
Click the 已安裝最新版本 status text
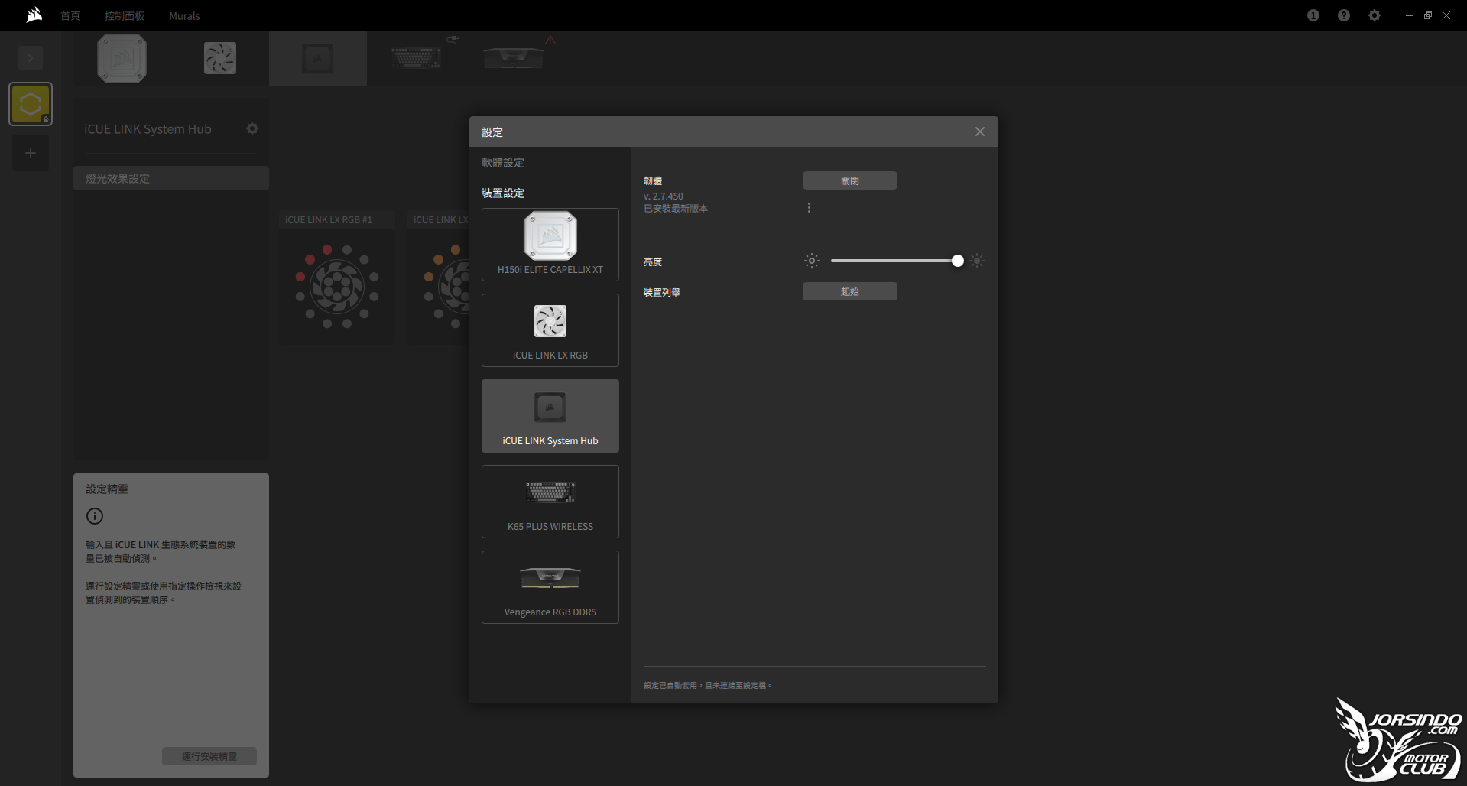click(x=676, y=208)
